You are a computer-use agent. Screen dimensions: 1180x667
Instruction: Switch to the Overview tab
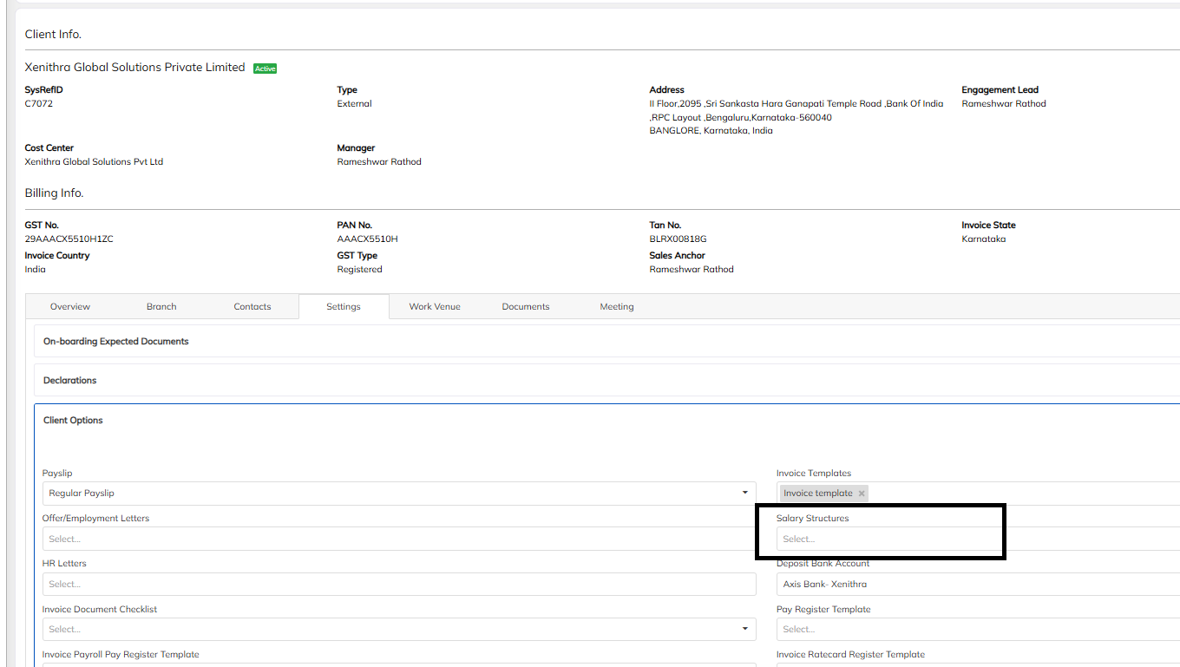click(70, 307)
